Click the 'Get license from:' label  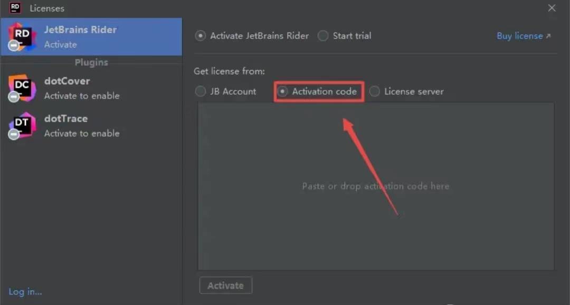point(229,71)
